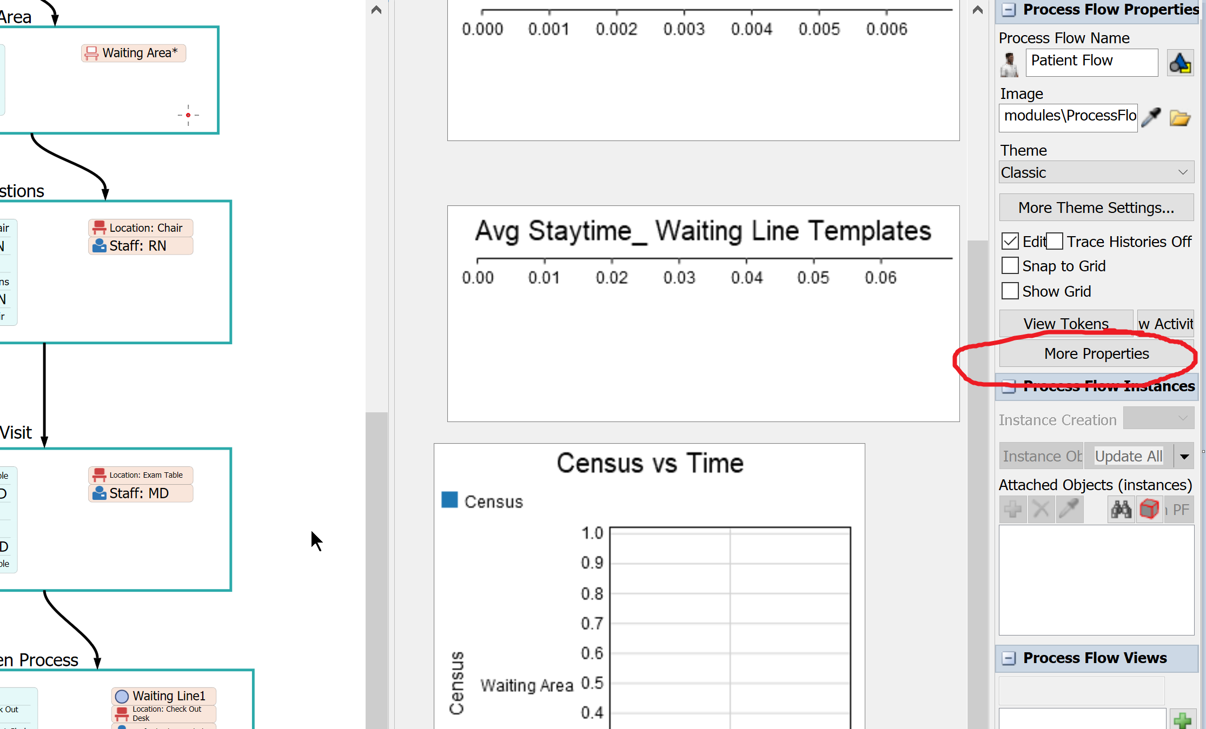Click the Patient Flow person image icon
This screenshot has height=729, width=1206.
point(1009,64)
